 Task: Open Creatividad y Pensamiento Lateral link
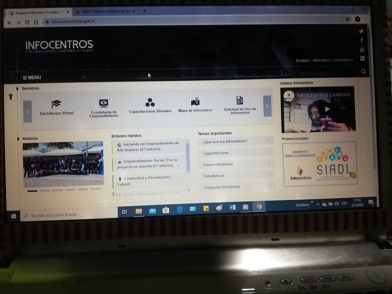point(144,180)
